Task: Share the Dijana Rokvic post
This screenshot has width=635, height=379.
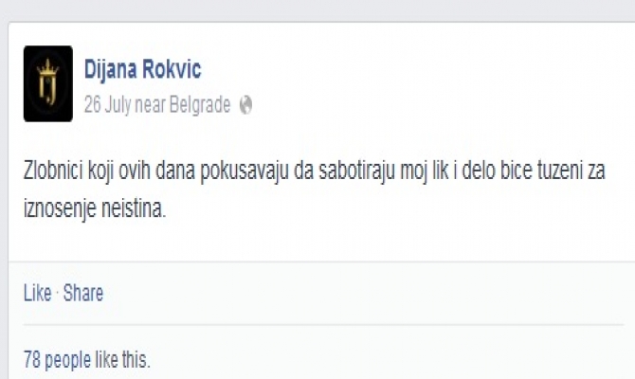Action: [83, 293]
